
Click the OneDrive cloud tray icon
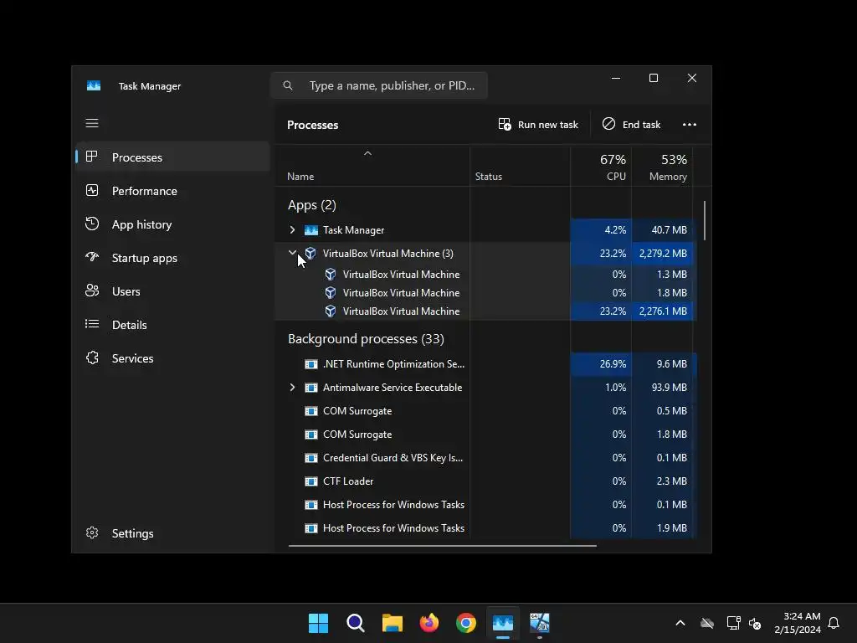pyautogui.click(x=706, y=623)
